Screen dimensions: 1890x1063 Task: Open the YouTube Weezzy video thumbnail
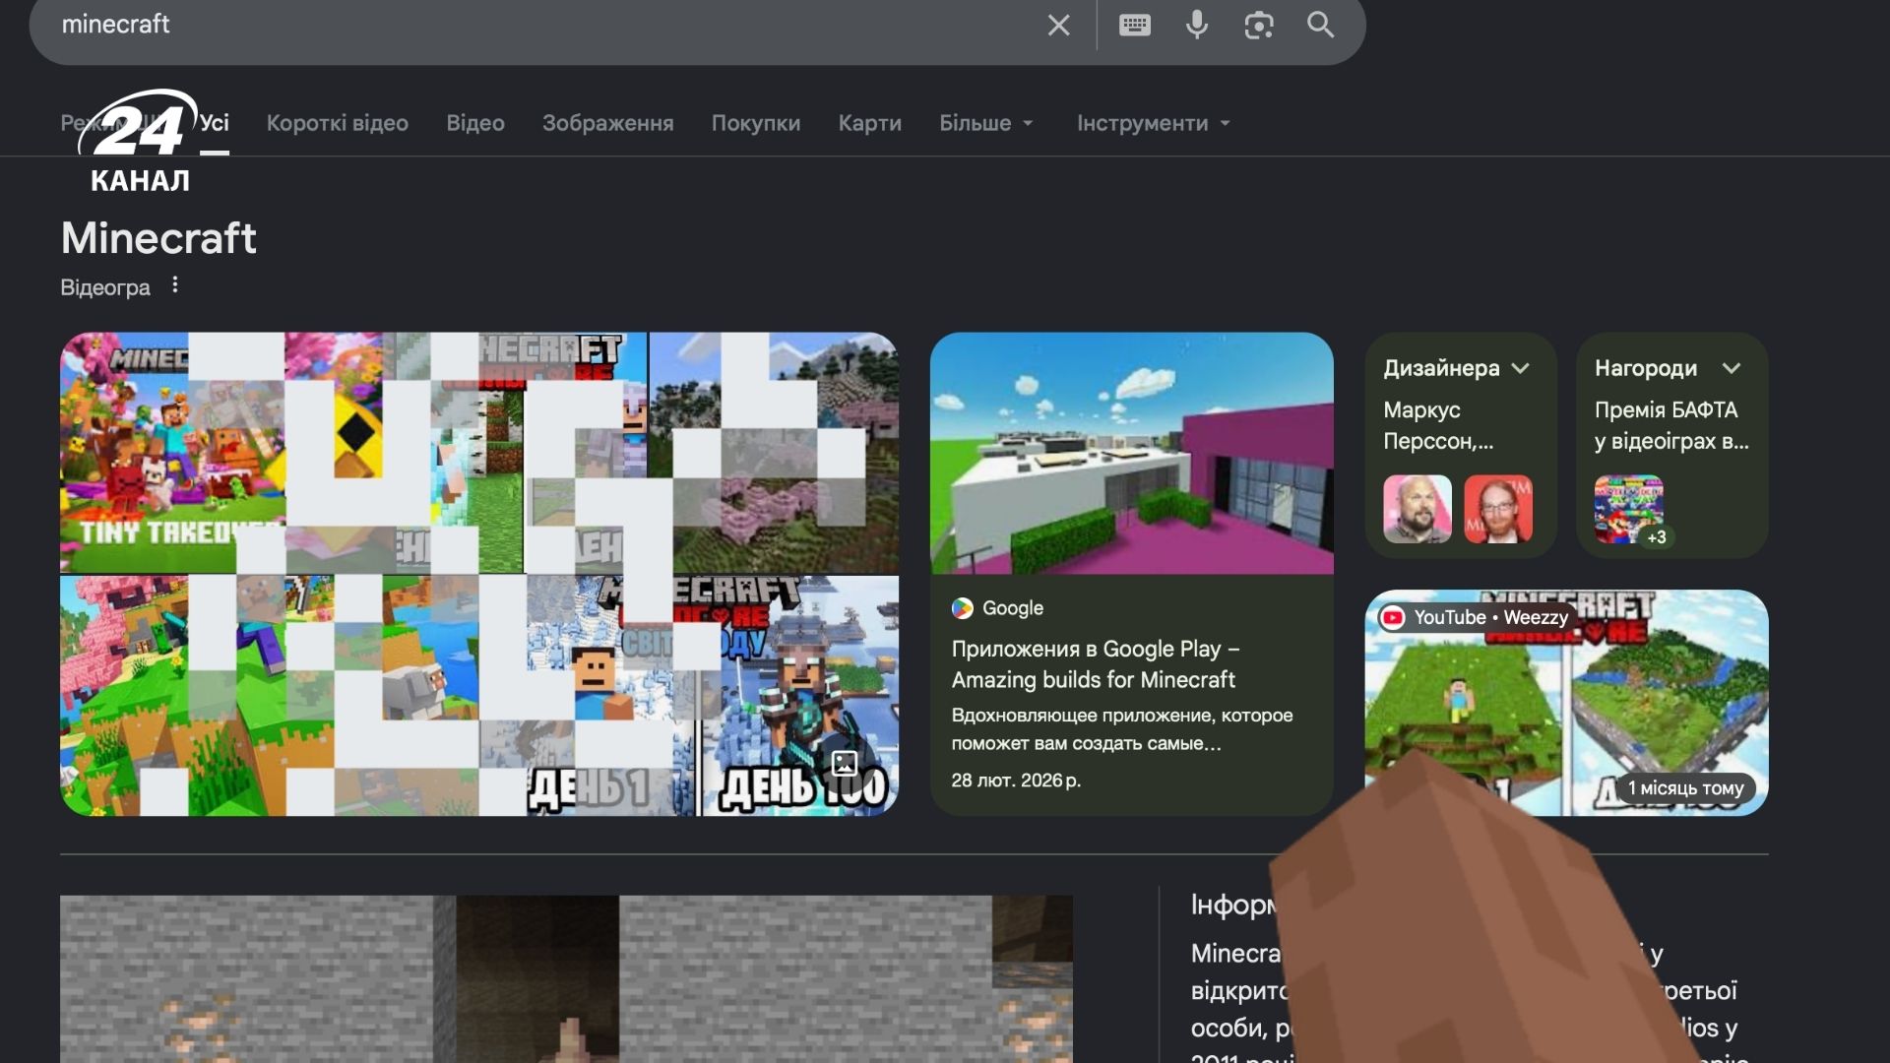[1566, 703]
